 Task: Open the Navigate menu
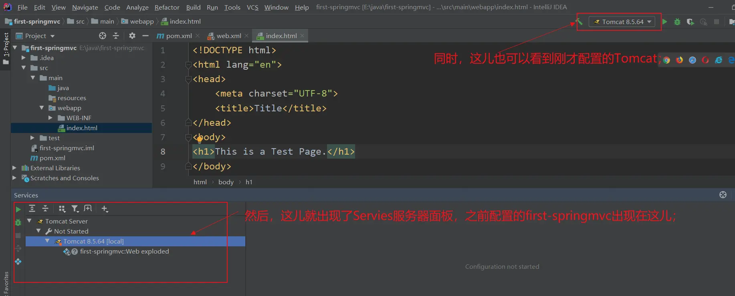[85, 7]
